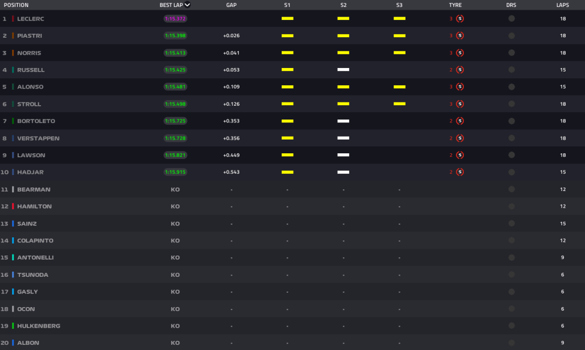
Task: Select the TSUNODA driver name
Action: (x=33, y=275)
